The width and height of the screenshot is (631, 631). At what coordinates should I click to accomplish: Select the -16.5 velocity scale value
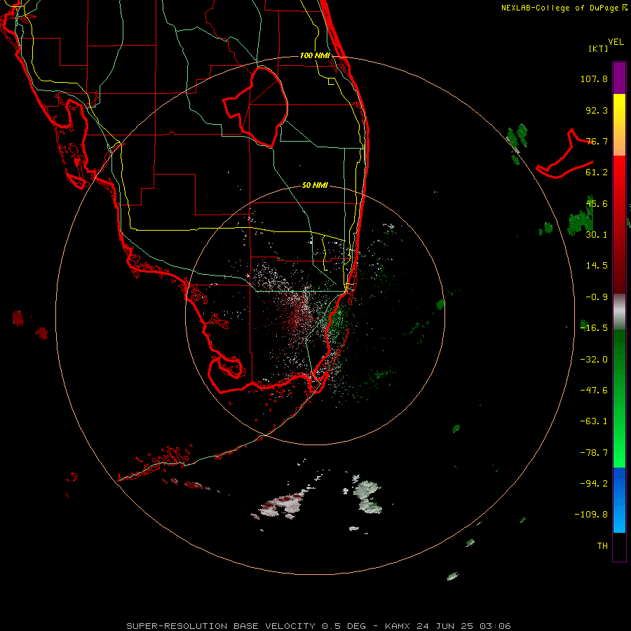[594, 328]
